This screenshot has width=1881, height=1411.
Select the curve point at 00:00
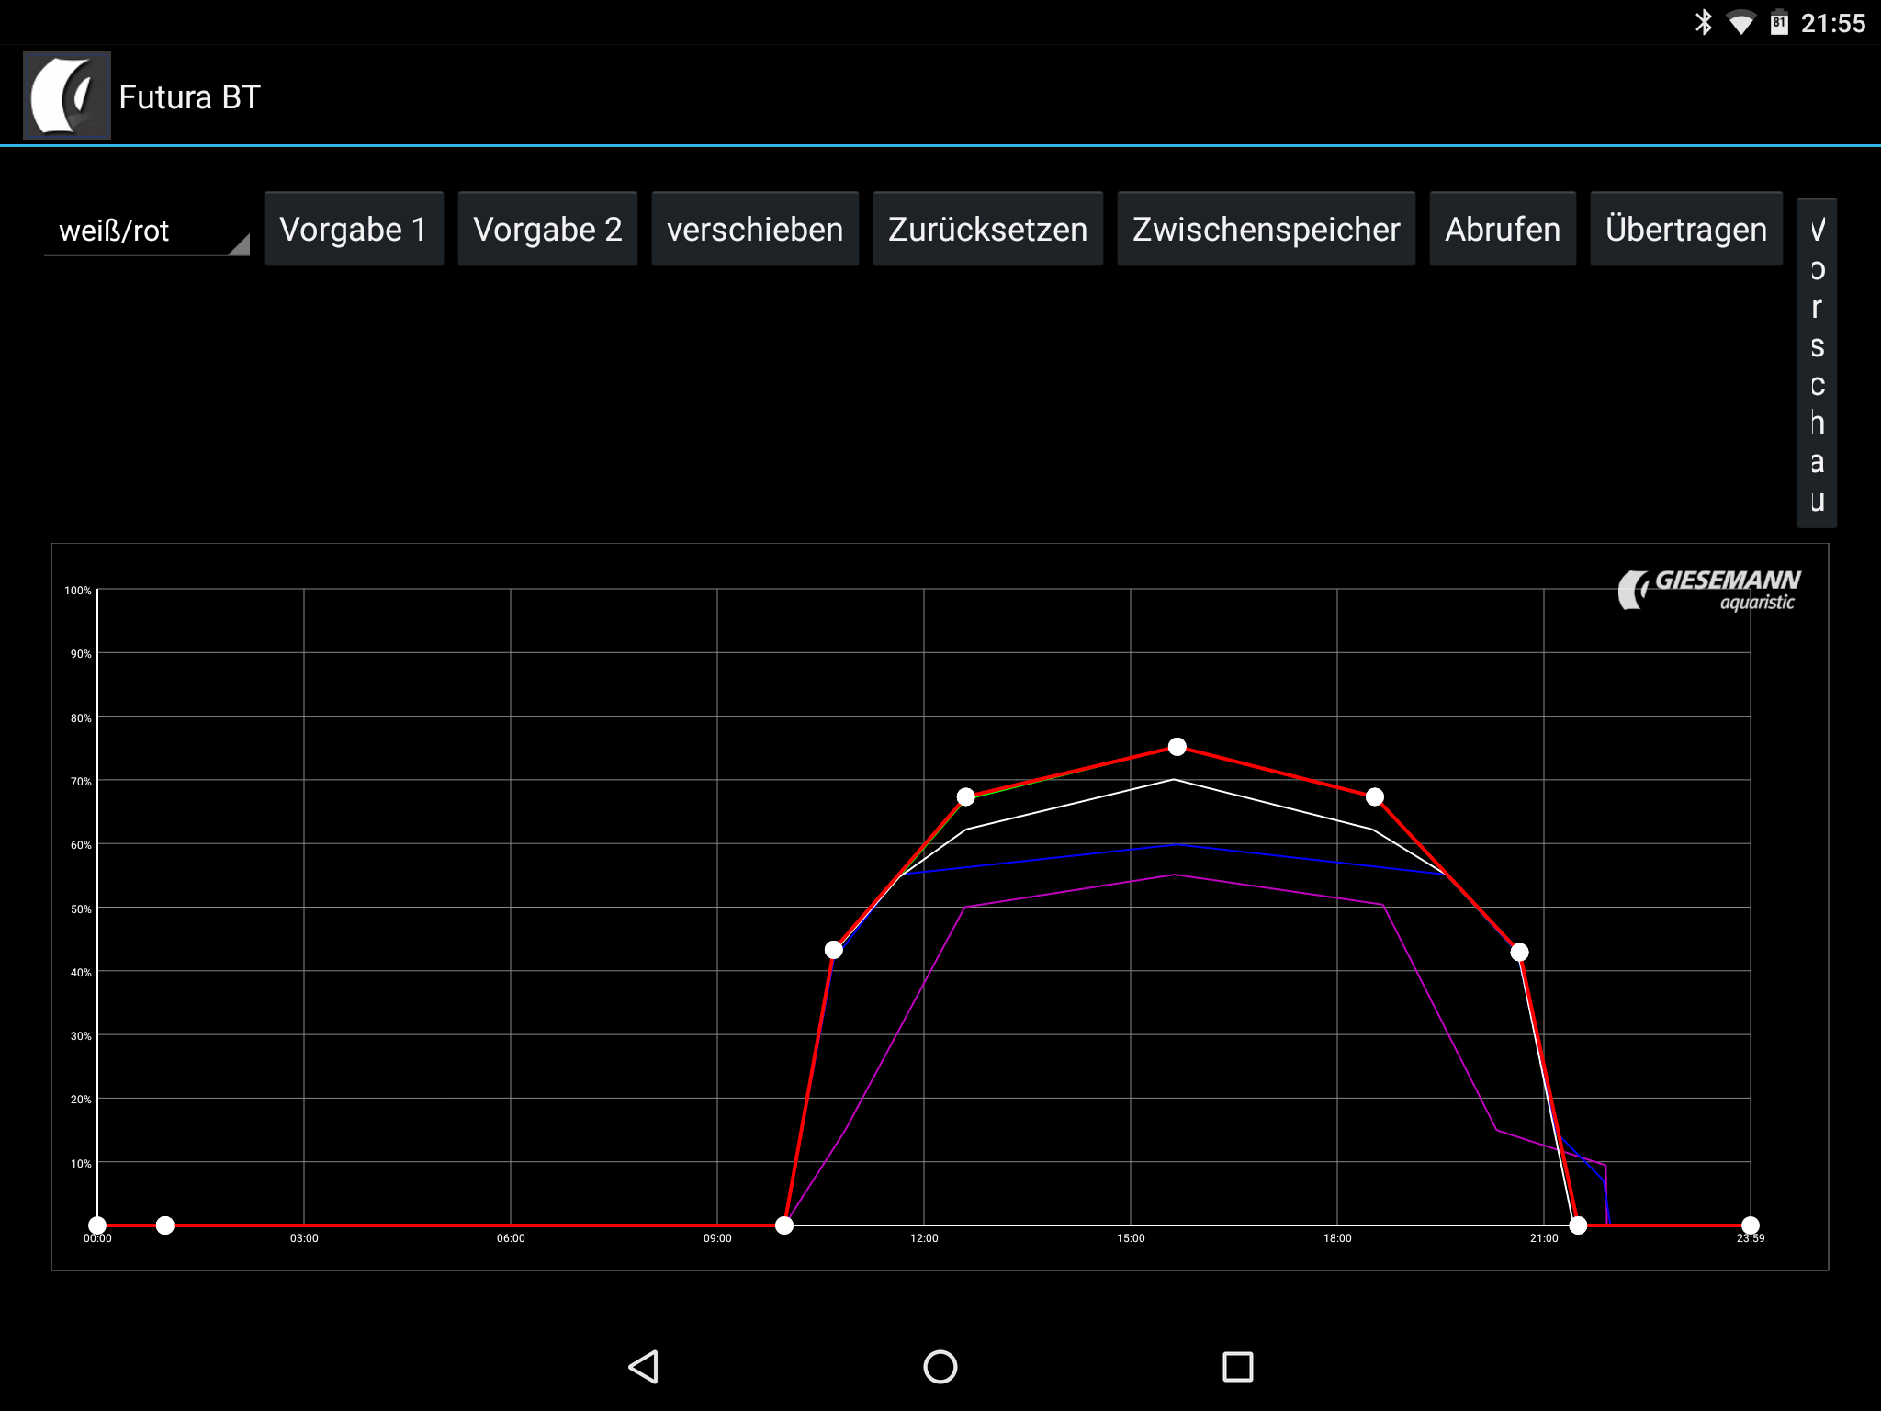click(97, 1225)
